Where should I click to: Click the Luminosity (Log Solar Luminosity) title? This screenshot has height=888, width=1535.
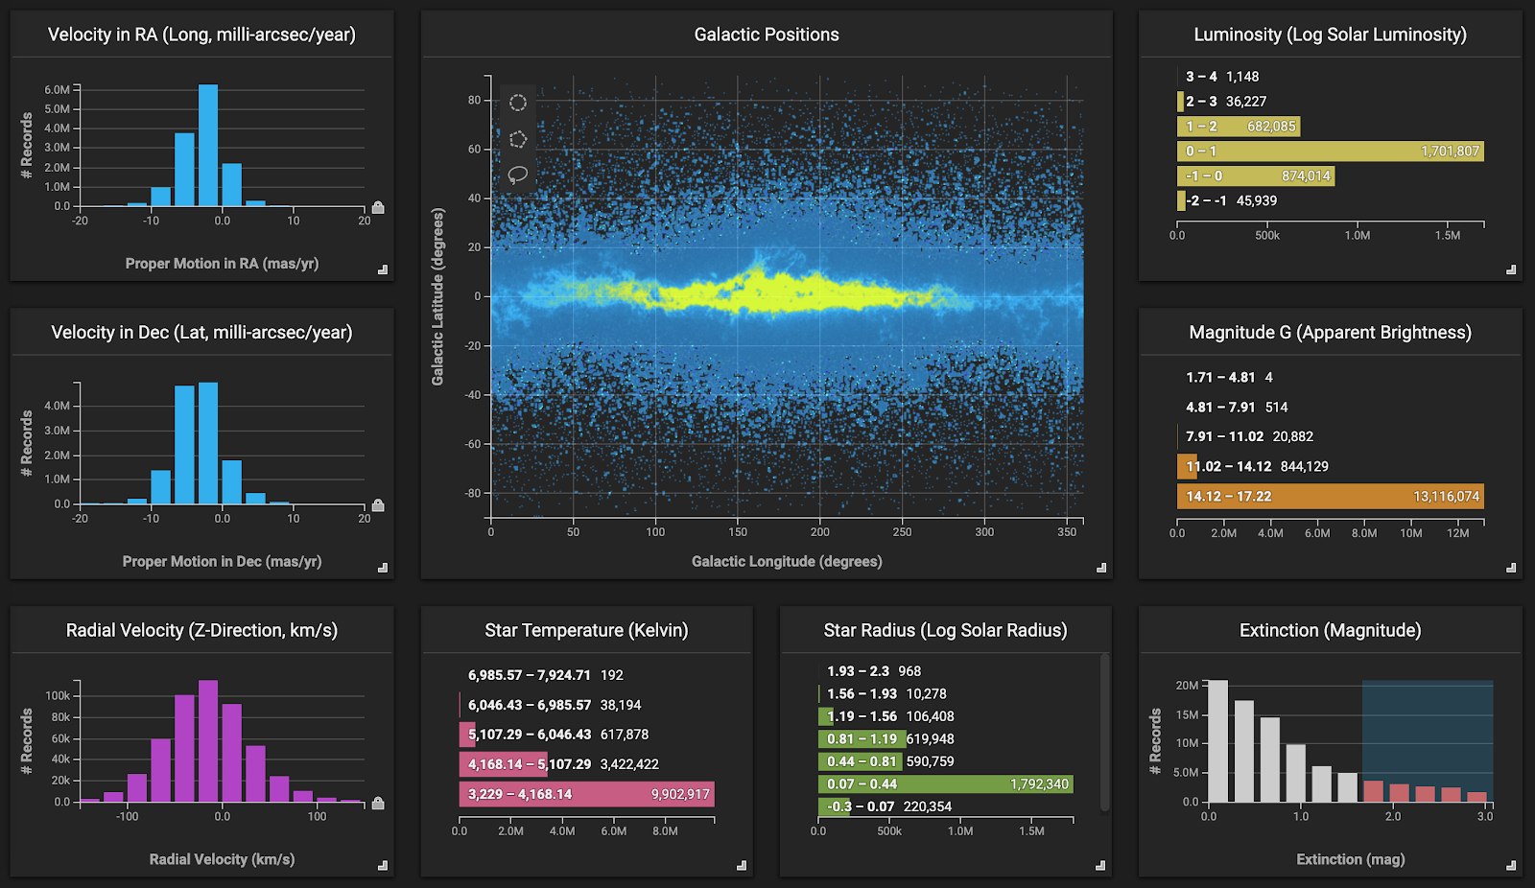click(x=1331, y=35)
